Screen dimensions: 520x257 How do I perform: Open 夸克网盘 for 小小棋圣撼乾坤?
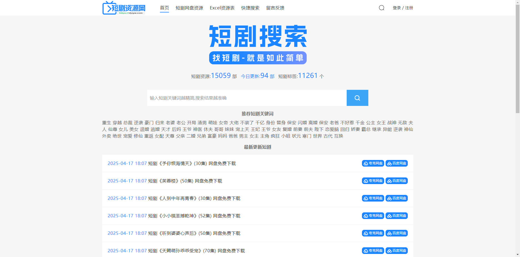point(373,216)
